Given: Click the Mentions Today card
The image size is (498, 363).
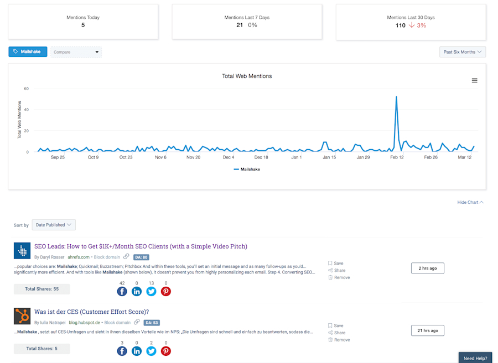Looking at the screenshot, I should tap(83, 22).
